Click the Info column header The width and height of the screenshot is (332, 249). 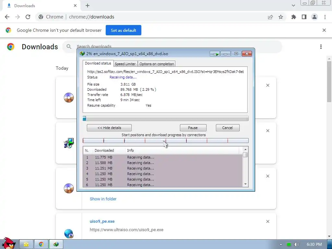tap(182, 150)
